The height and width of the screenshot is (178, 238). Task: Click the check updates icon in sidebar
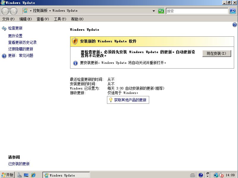click(4, 28)
